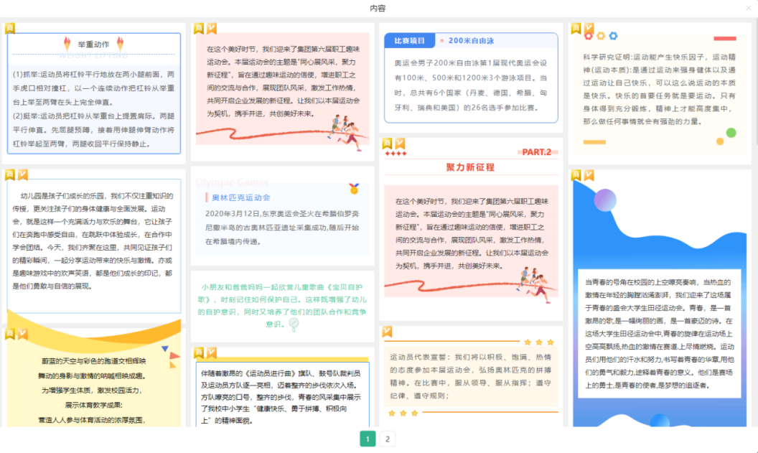Click V badge on 科学研究证明 template

point(589,28)
